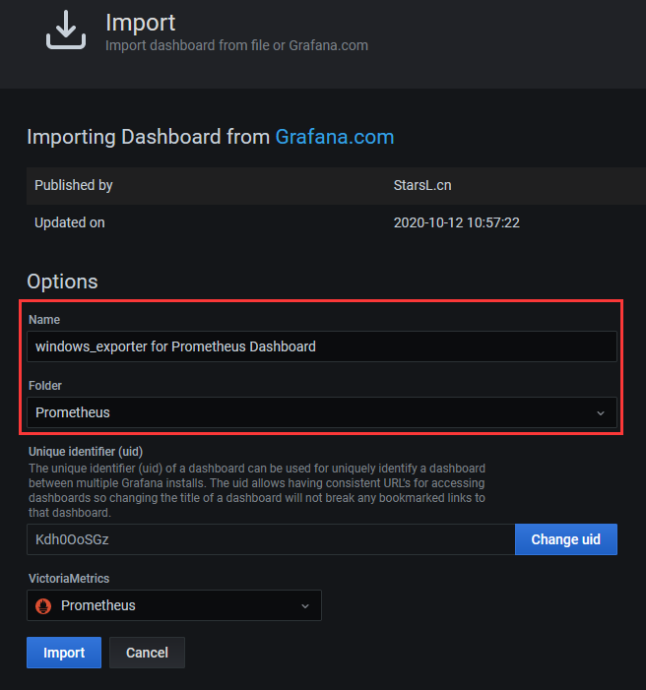Open the Folder dropdown showing Prometheus
The width and height of the screenshot is (646, 690).
[321, 412]
